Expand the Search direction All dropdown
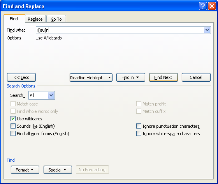This screenshot has height=184, width=218. [51, 95]
